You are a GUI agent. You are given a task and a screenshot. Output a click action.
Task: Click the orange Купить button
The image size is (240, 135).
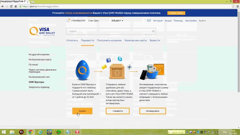pyautogui.click(x=82, y=111)
